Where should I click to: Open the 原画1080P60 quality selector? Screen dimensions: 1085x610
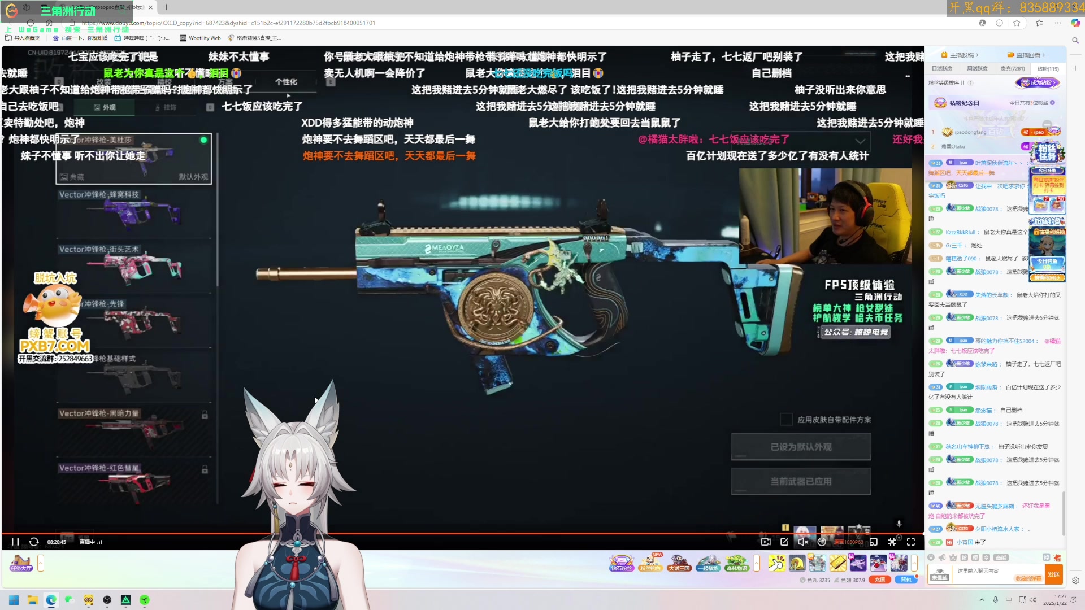[x=849, y=542]
